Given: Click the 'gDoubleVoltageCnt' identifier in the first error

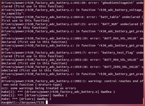Looking at the screenshot, I should (118, 3).
